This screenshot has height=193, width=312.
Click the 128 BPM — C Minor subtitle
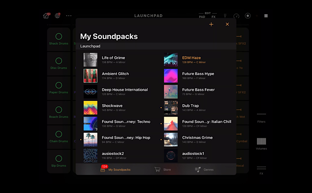tap(194, 62)
